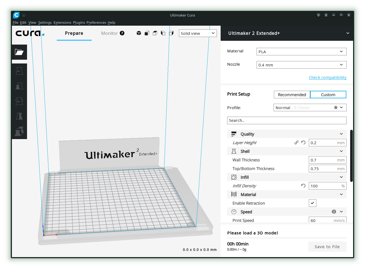The width and height of the screenshot is (365, 269).
Task: Switch print setup to Recommended
Action: [292, 95]
